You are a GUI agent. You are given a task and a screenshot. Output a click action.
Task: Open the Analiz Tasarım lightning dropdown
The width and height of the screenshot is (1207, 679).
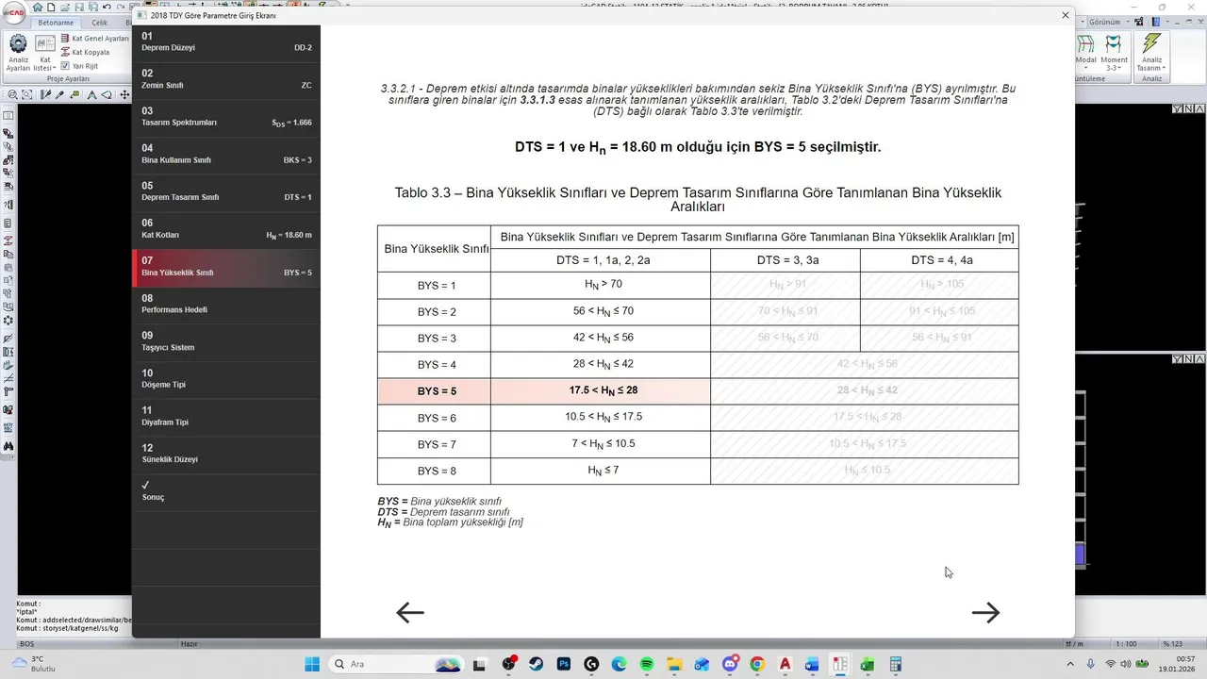pos(1152,52)
